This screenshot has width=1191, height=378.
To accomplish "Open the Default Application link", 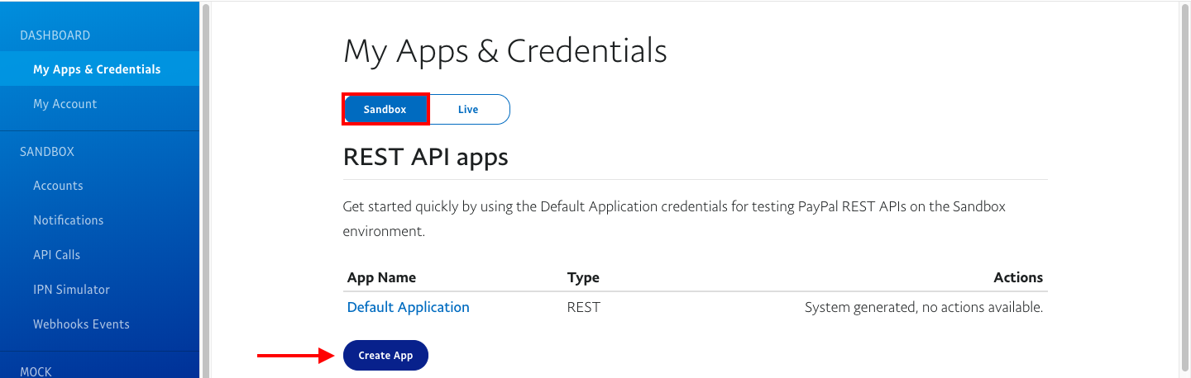I will point(408,307).
